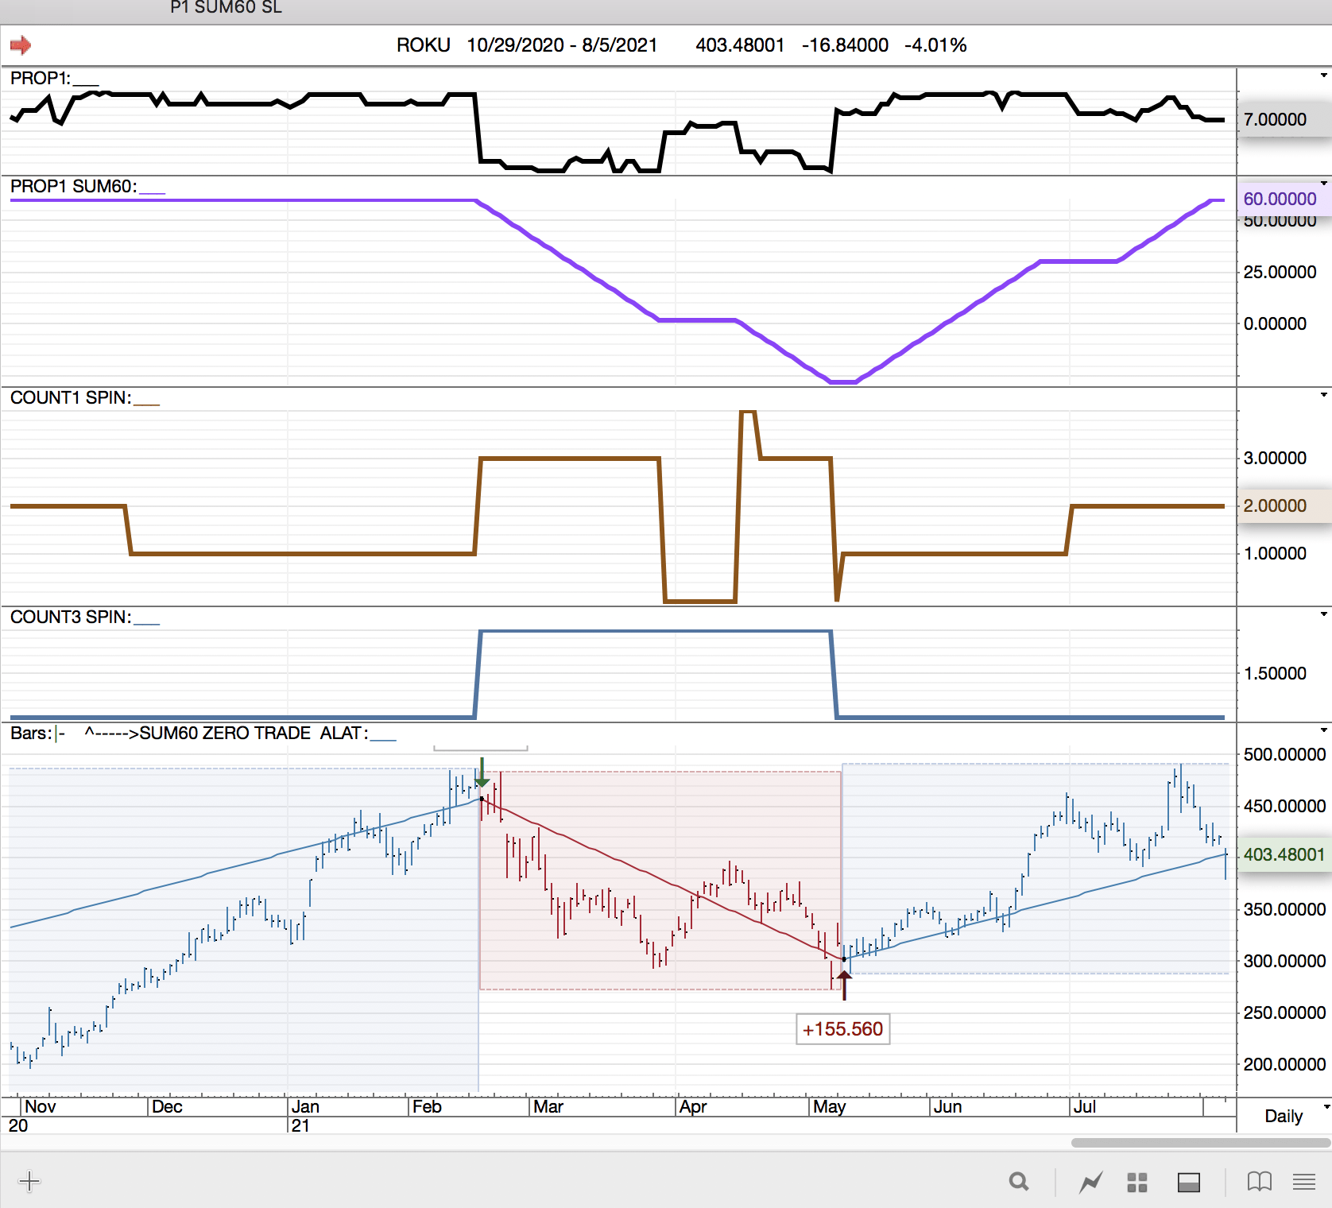
Task: Open the Bars price pane dropdown arrow
Action: (1324, 730)
